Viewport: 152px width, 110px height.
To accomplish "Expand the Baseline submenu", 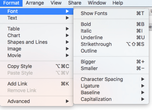I will (111, 92).
